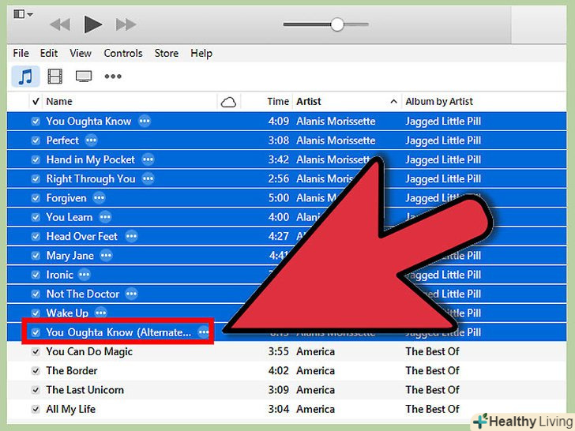Open the Help menu

tap(201, 54)
